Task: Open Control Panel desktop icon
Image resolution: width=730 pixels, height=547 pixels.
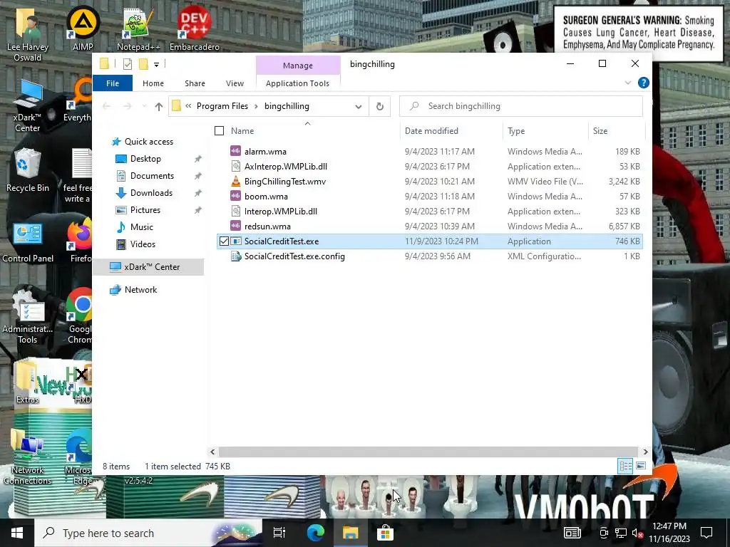Action: (x=28, y=242)
